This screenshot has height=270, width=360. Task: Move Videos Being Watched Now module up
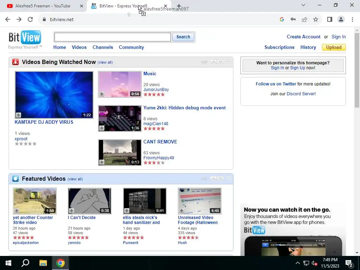tap(213, 62)
